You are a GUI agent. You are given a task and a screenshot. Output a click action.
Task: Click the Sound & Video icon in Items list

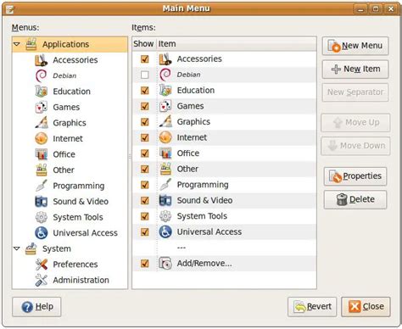tap(165, 200)
